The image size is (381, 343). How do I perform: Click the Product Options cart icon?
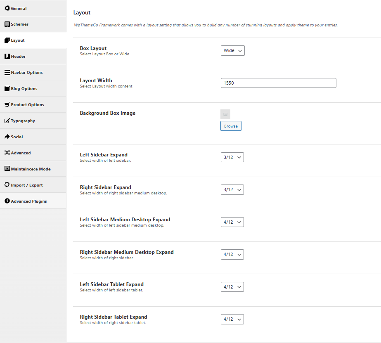[7, 104]
